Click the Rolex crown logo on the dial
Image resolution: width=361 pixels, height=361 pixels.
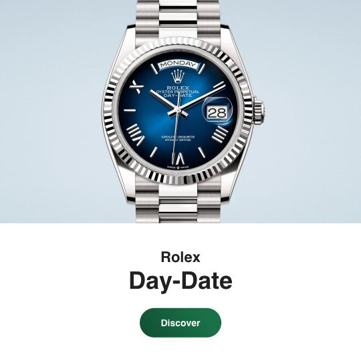[x=178, y=76]
